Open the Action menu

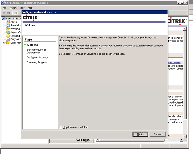pyautogui.click(x=13, y=8)
